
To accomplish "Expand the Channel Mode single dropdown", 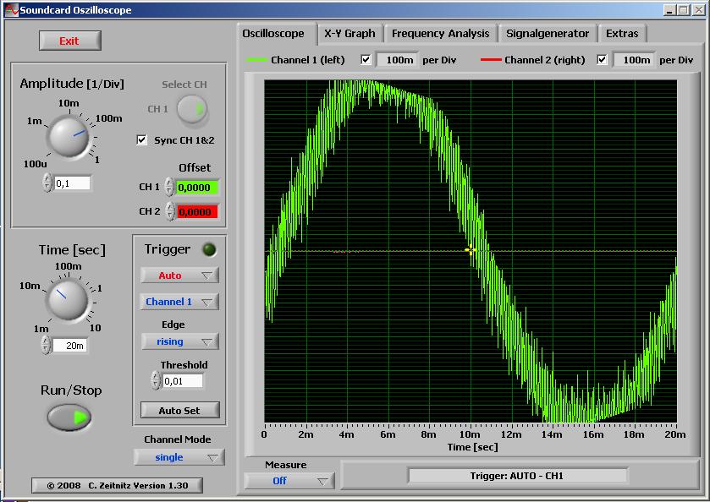I will pyautogui.click(x=179, y=457).
